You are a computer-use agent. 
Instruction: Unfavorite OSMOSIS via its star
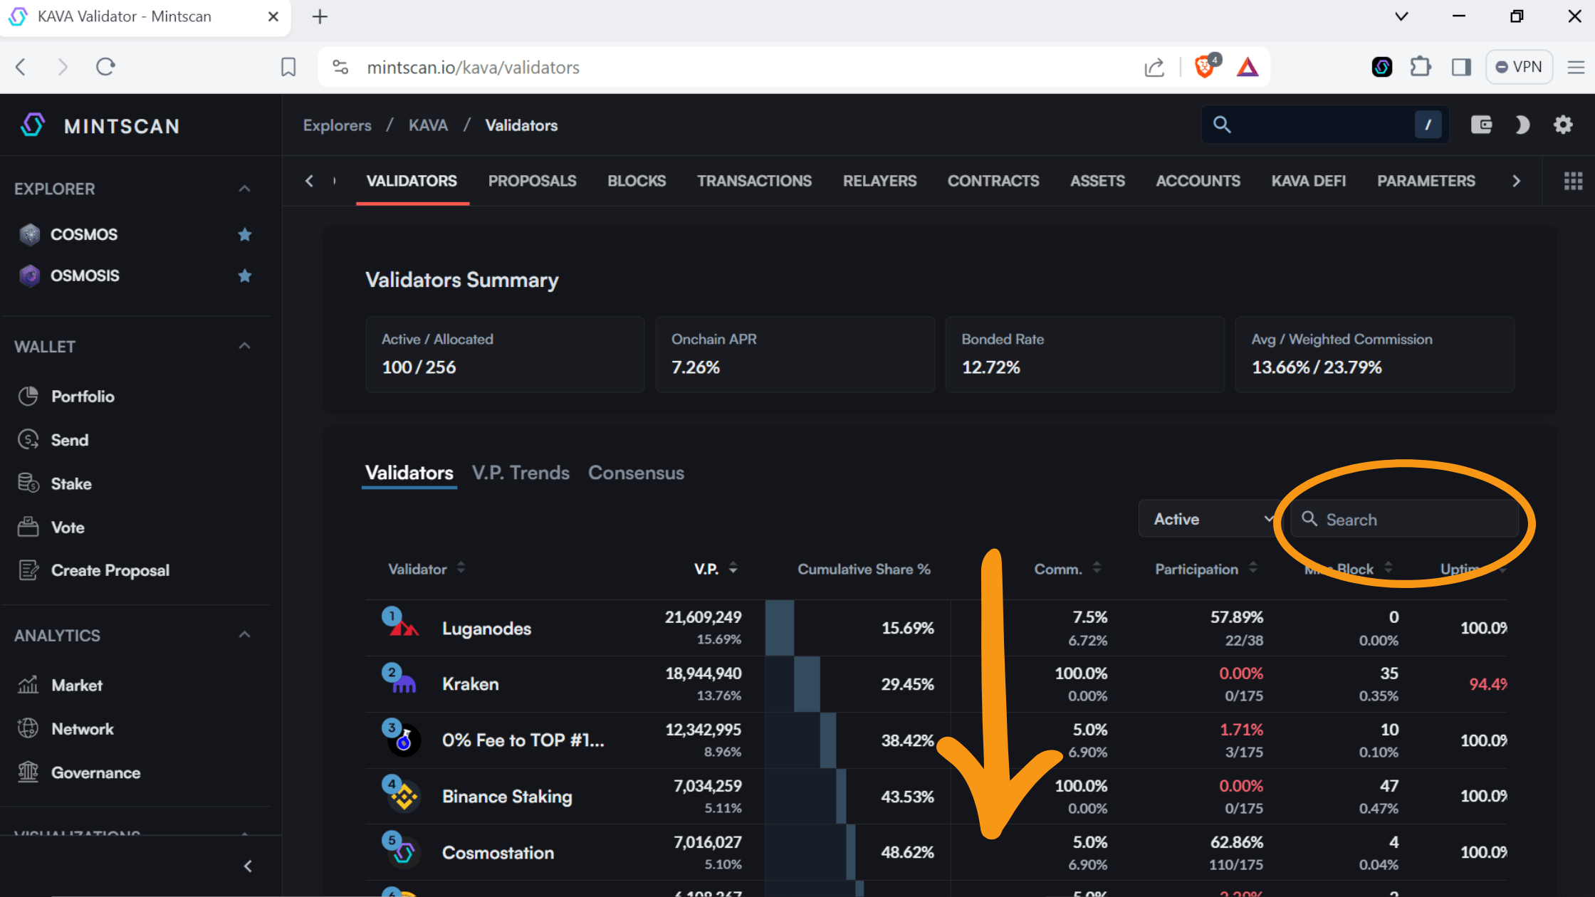tap(245, 276)
